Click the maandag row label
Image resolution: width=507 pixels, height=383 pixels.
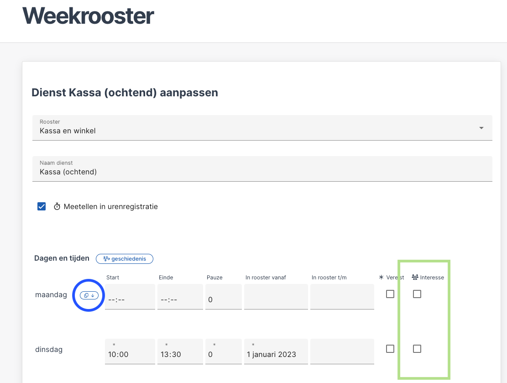51,295
